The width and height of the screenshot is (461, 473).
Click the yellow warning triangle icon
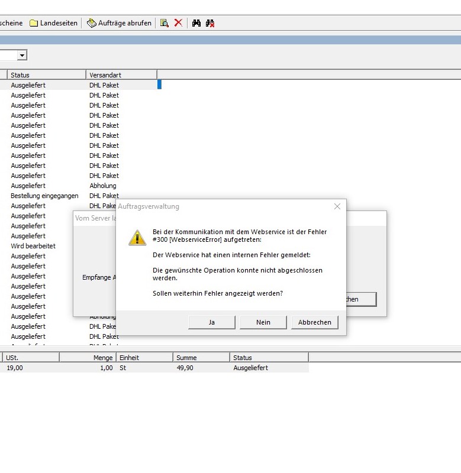pos(137,238)
